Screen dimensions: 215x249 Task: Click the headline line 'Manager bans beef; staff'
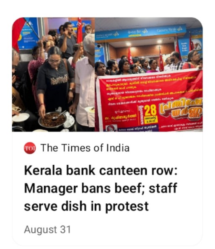pyautogui.click(x=101, y=188)
